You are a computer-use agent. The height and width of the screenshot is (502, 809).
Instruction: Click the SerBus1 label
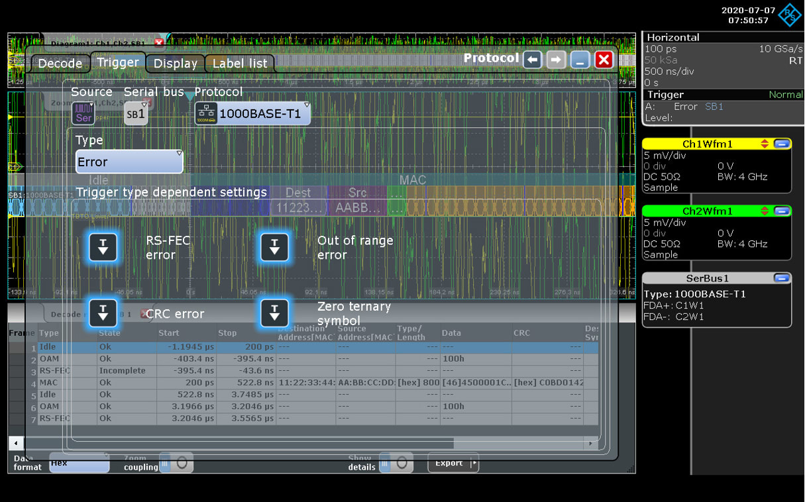point(706,278)
